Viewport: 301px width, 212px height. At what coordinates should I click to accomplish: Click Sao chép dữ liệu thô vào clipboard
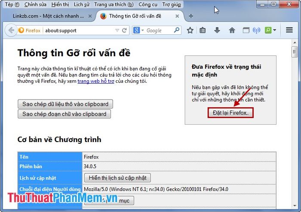65,104
